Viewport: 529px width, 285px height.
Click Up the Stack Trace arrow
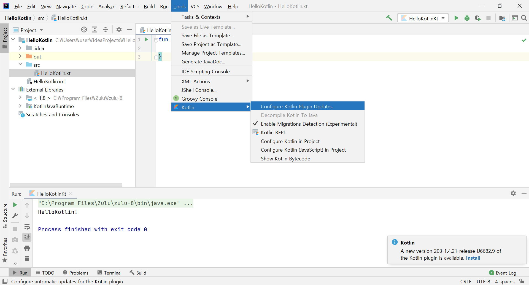[x=27, y=205]
